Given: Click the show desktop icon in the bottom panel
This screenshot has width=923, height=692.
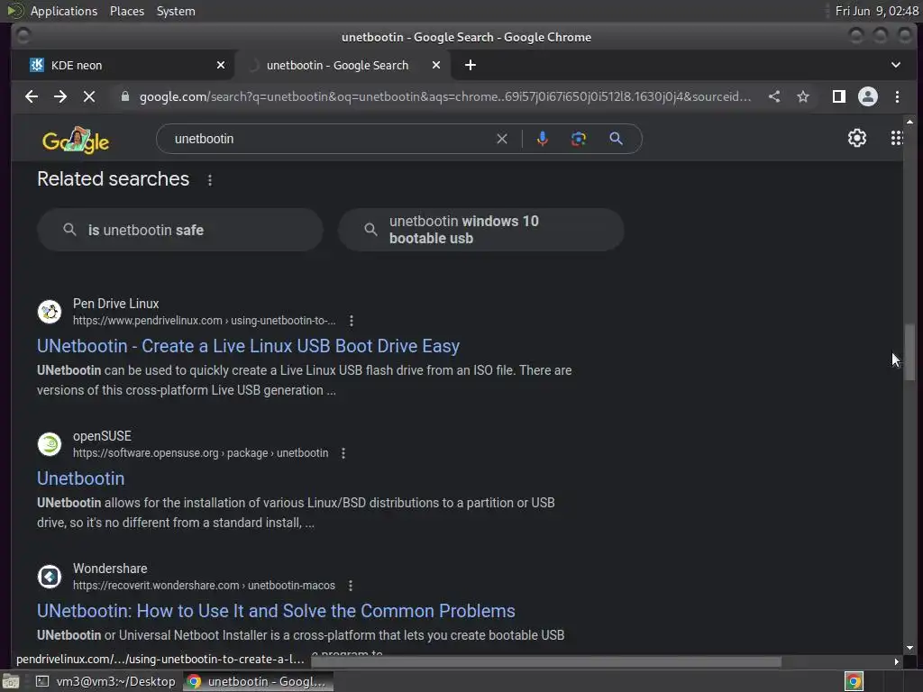Looking at the screenshot, I should coord(11,681).
